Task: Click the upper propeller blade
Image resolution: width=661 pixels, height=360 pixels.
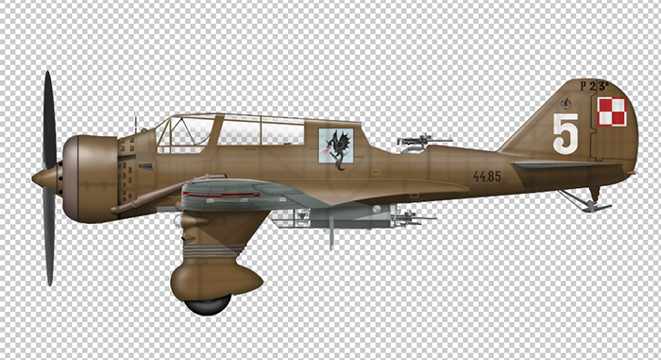Action: (x=49, y=118)
